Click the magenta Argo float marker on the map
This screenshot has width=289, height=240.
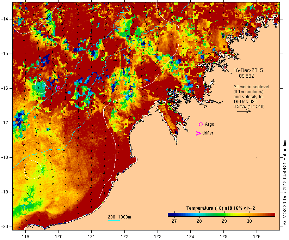[x=59, y=88]
